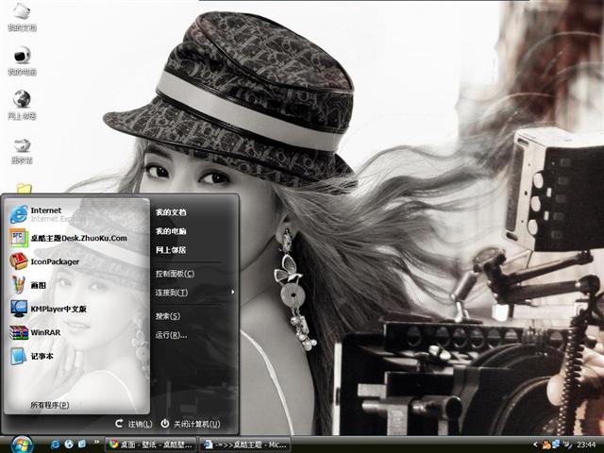Switch to 桌面 - 壁纸 Chrome taskbar window

[151, 445]
